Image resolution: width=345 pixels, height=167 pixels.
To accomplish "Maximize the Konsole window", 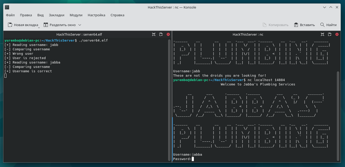I will 331,7.
